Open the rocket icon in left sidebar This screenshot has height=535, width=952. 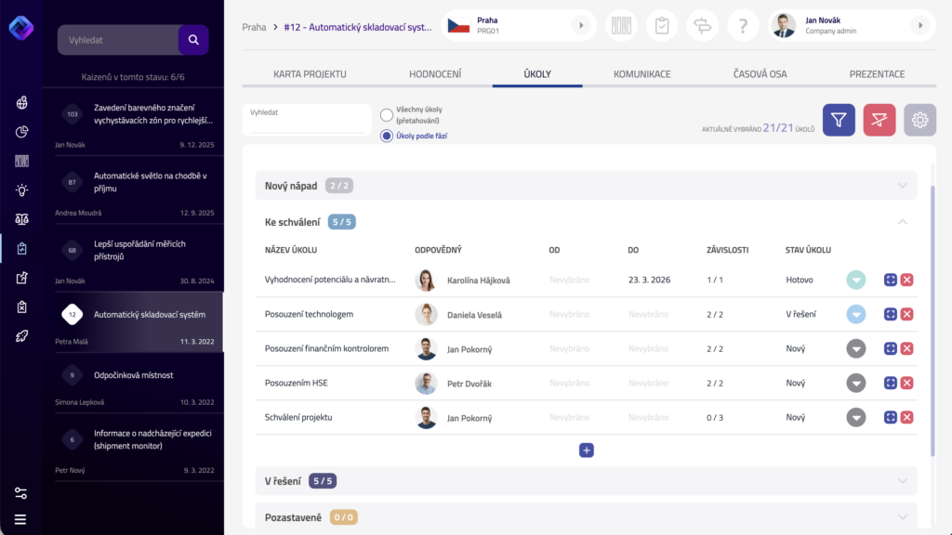point(21,336)
